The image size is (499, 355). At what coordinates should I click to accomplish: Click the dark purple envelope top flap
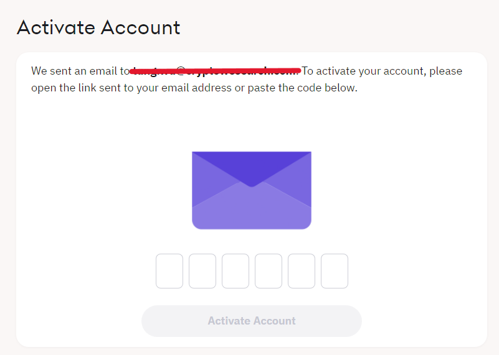[252, 164]
